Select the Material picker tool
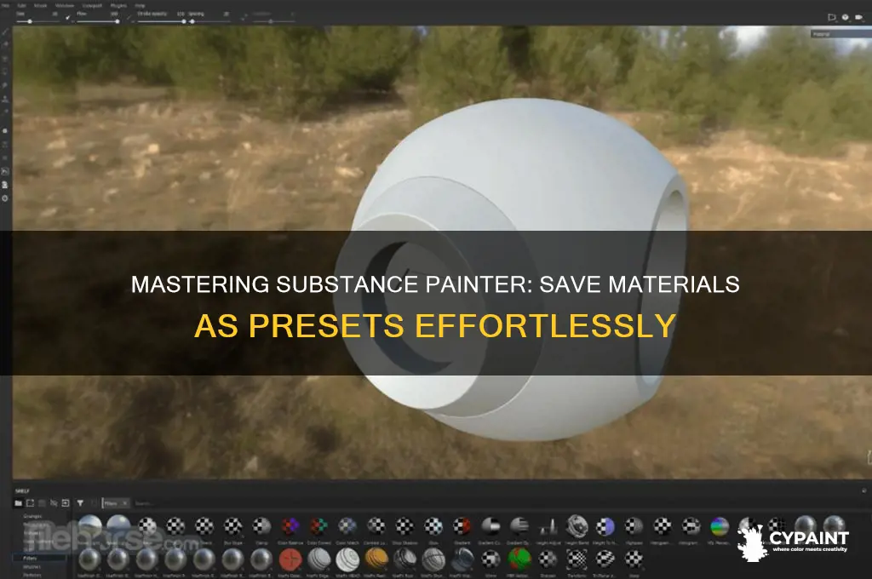The height and width of the screenshot is (579, 872). click(6, 112)
